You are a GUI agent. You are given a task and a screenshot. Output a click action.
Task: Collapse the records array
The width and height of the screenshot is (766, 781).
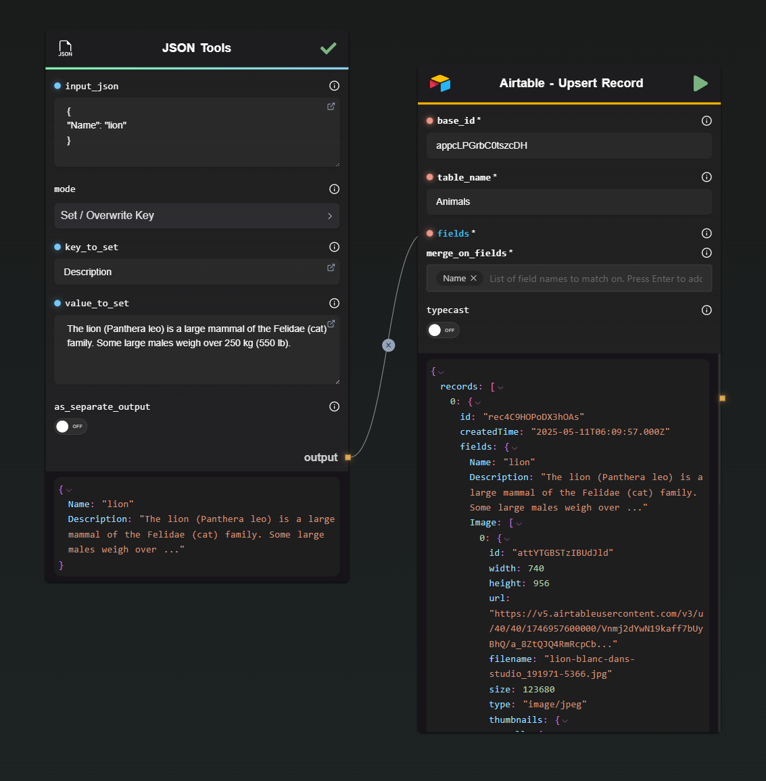pos(500,387)
